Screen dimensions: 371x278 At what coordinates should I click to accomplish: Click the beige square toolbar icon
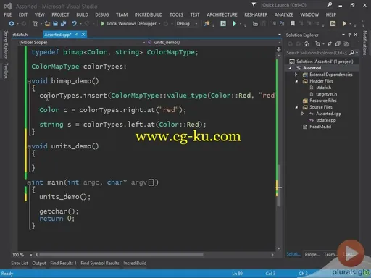(x=333, y=24)
